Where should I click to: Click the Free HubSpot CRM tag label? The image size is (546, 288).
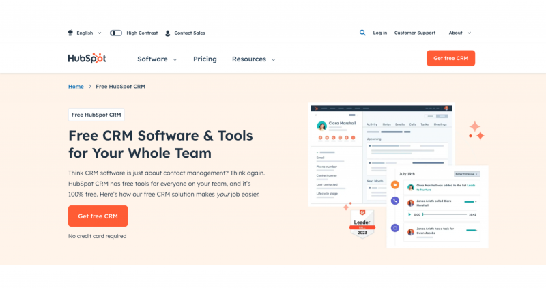pyautogui.click(x=96, y=115)
